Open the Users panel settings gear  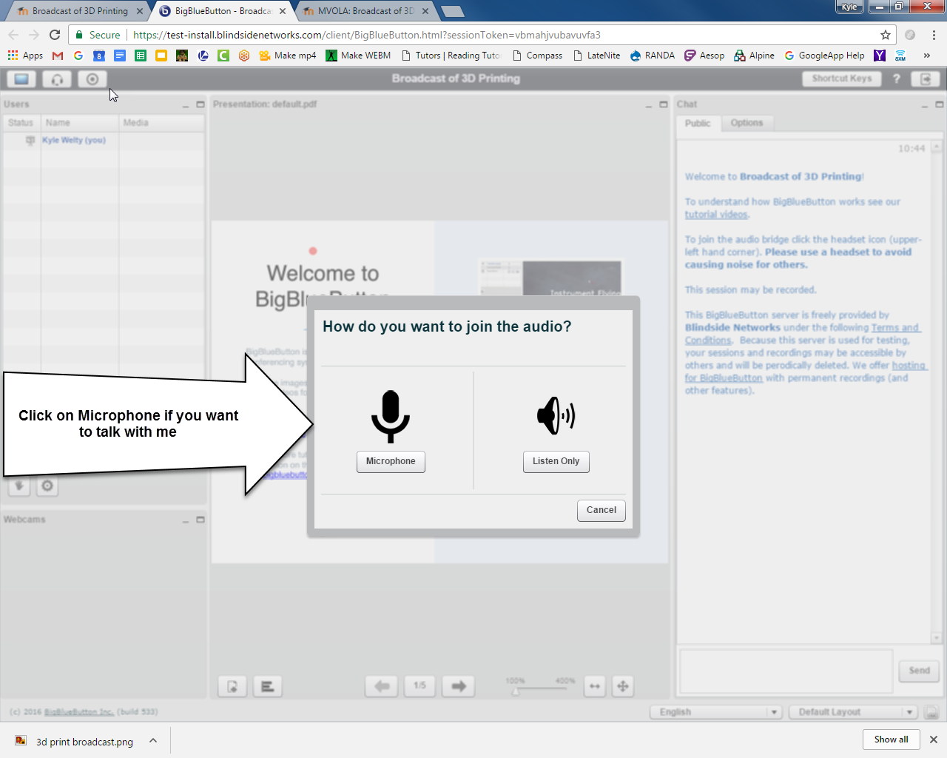(47, 486)
